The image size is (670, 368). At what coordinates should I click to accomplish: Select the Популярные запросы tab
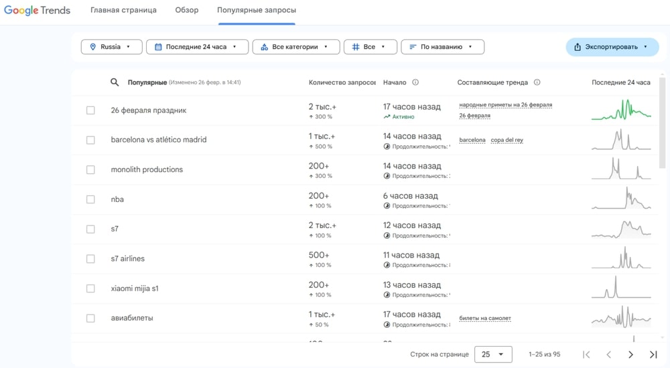(257, 10)
